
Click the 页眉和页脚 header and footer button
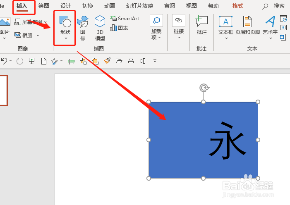(248, 26)
